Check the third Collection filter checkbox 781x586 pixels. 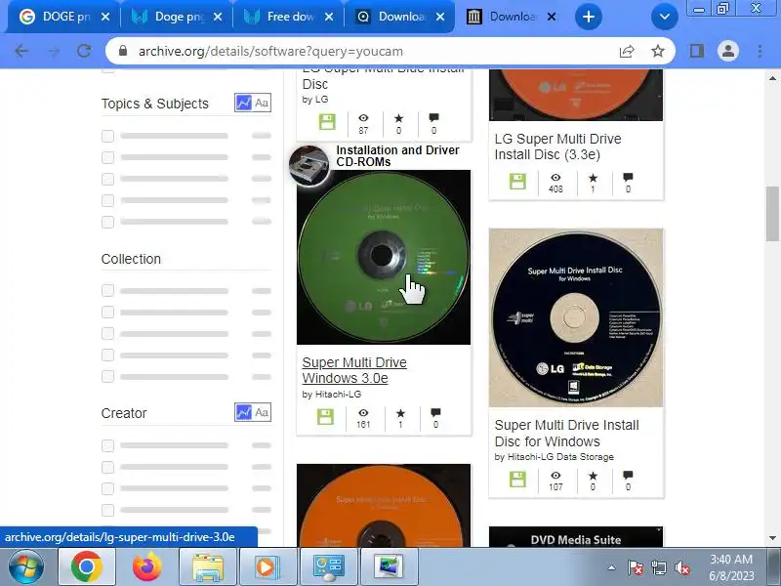click(x=107, y=333)
